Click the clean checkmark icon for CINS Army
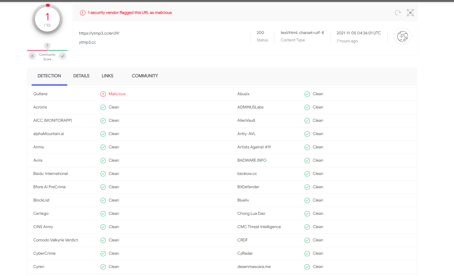The height and width of the screenshot is (276, 454). coord(103,227)
